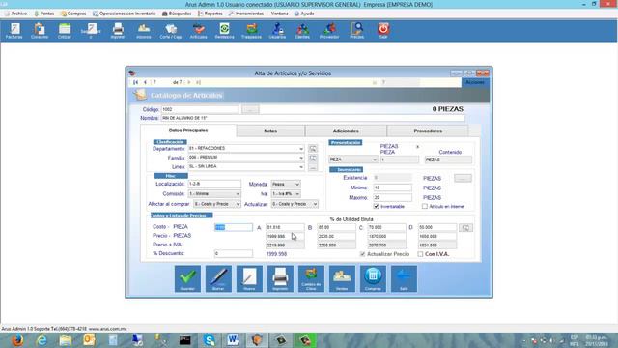618x348 pixels.
Task: Open Usuarios from the main toolbar
Action: [277, 31]
